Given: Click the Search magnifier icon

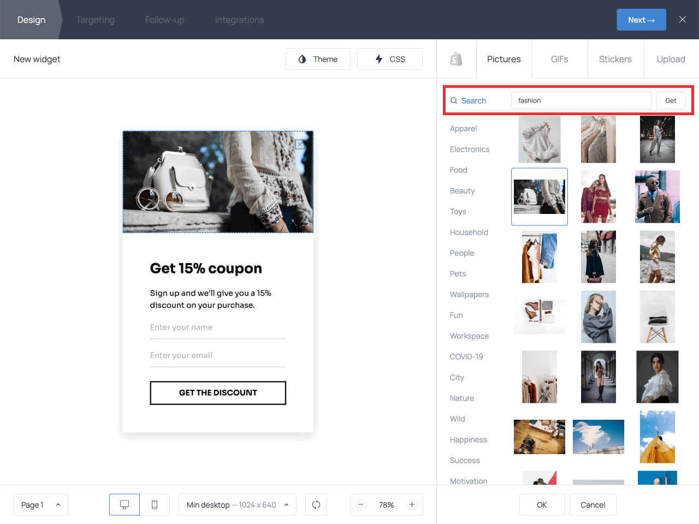Looking at the screenshot, I should tap(454, 100).
